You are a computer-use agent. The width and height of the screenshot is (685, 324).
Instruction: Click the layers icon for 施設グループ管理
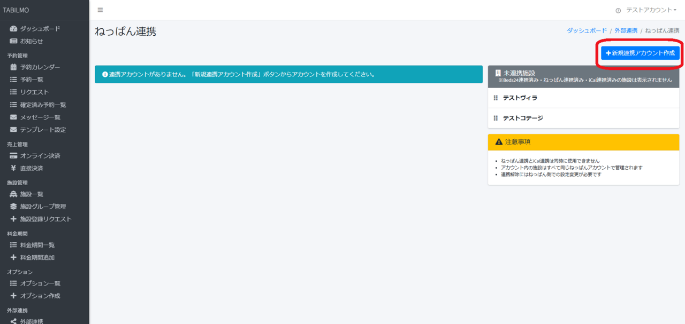pos(13,207)
